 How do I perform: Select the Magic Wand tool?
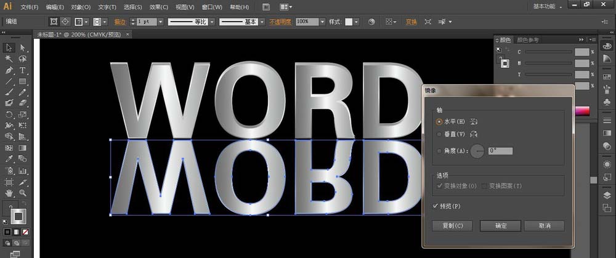coord(9,59)
